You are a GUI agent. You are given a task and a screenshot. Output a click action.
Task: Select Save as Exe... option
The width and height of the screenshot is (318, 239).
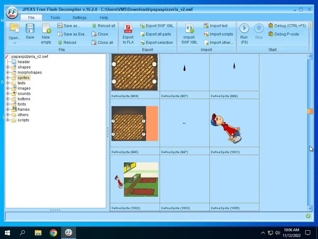pyautogui.click(x=72, y=34)
